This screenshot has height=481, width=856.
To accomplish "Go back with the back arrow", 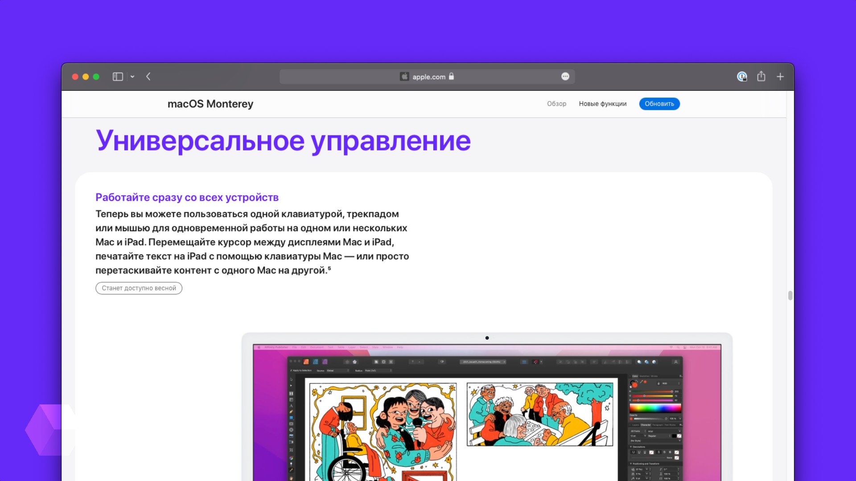I will pos(148,77).
